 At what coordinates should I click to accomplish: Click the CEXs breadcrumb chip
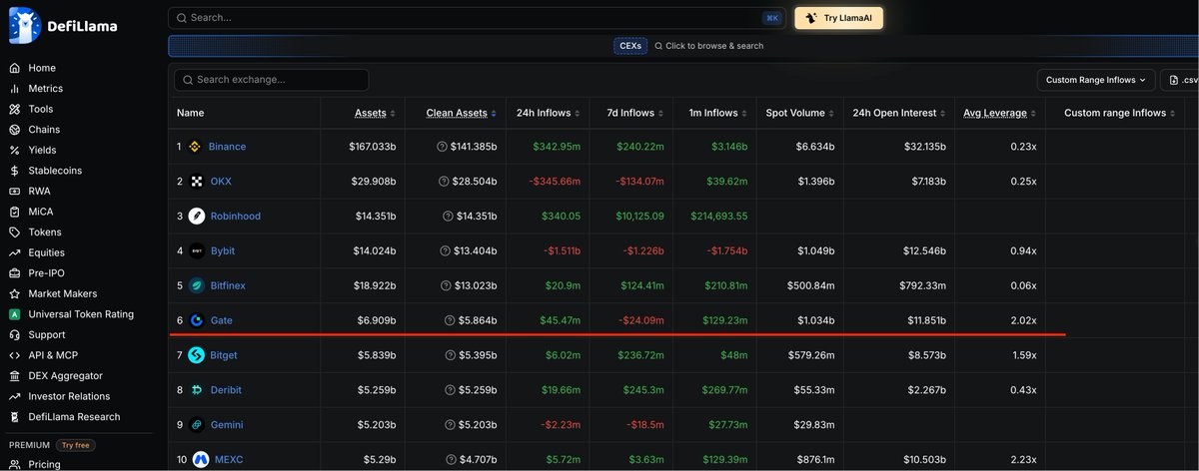coord(630,46)
